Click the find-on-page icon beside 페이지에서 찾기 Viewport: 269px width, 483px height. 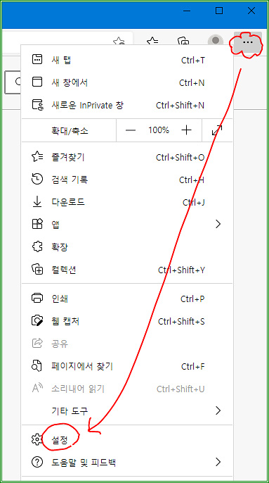37,366
